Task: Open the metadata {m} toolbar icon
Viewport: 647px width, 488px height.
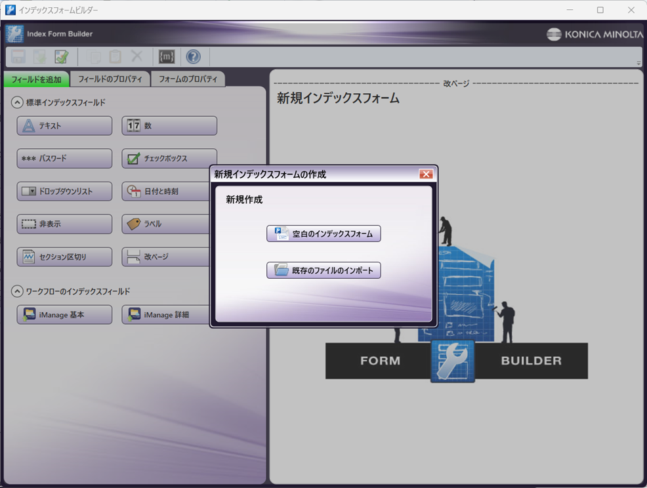Action: (x=167, y=57)
